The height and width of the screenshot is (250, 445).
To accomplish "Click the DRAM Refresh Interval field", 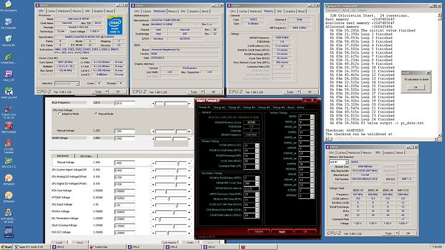I will point(251,188).
